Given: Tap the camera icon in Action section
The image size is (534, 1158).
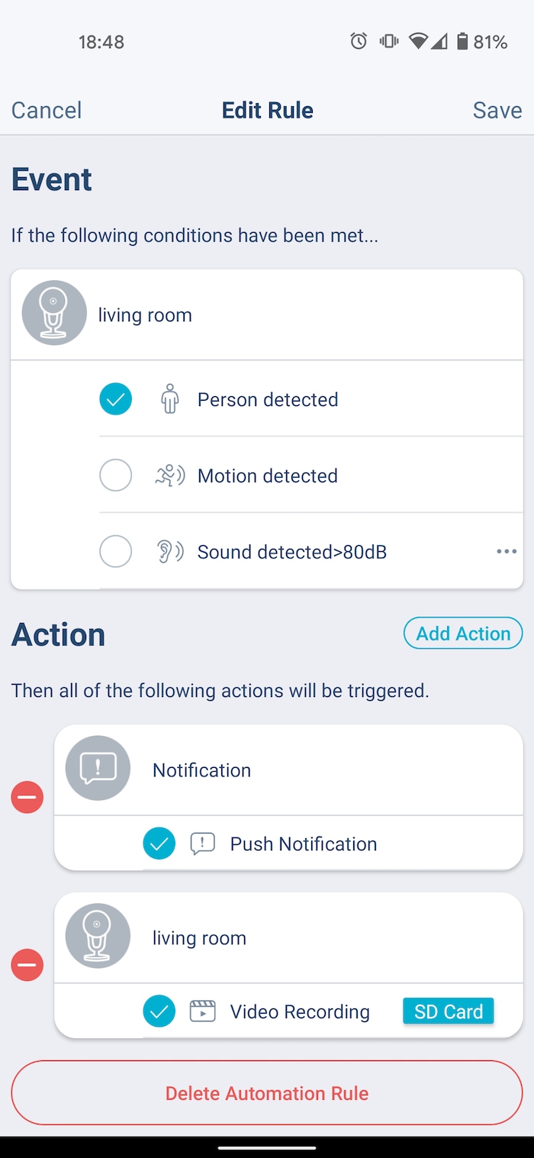Looking at the screenshot, I should point(98,936).
